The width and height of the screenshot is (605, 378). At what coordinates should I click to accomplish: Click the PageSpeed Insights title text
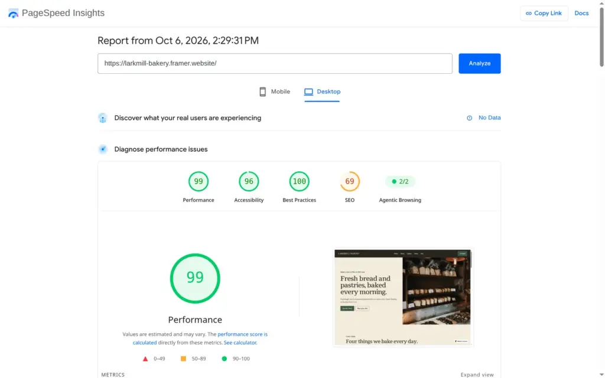point(63,13)
